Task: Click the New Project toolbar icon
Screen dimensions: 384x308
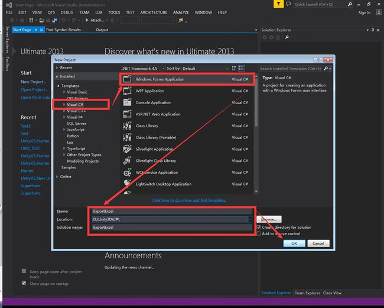Action: point(31,20)
